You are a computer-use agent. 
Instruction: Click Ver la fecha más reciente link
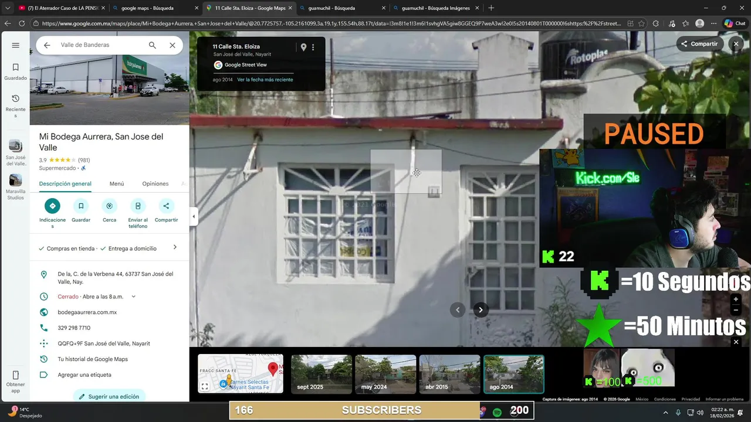[265, 80]
